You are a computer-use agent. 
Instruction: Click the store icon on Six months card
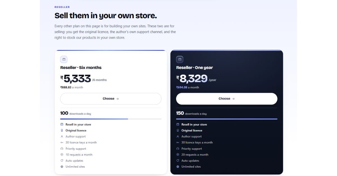point(64,59)
